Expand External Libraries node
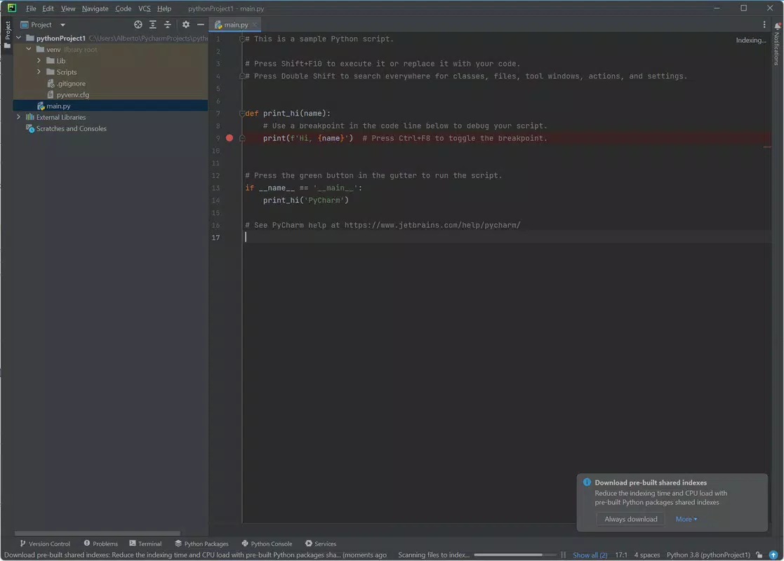 point(18,117)
